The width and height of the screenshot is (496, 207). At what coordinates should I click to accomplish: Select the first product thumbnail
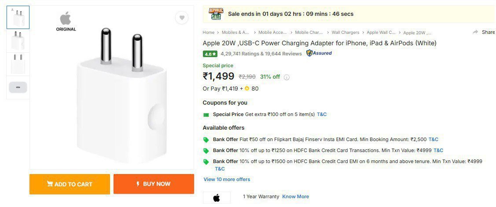18,17
